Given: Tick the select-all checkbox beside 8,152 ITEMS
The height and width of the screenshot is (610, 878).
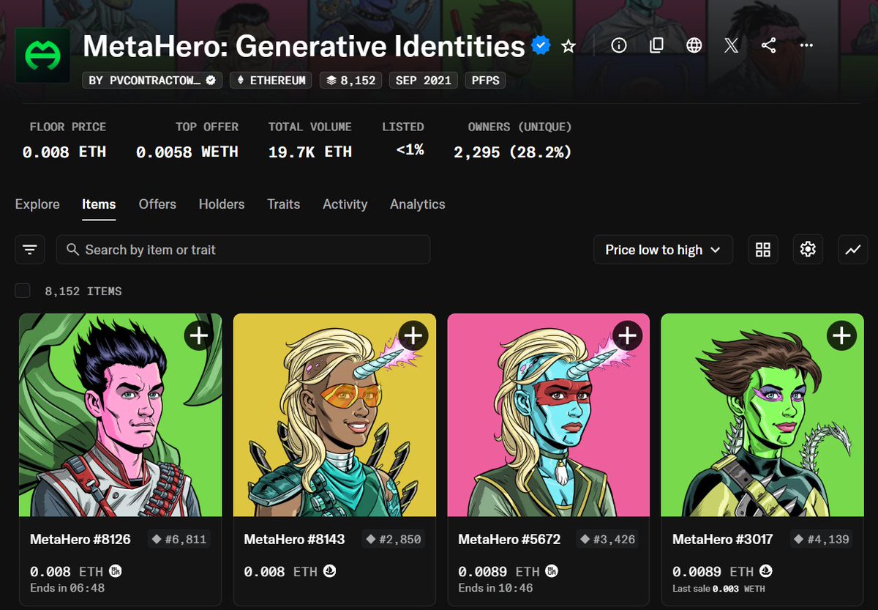Looking at the screenshot, I should tap(23, 291).
